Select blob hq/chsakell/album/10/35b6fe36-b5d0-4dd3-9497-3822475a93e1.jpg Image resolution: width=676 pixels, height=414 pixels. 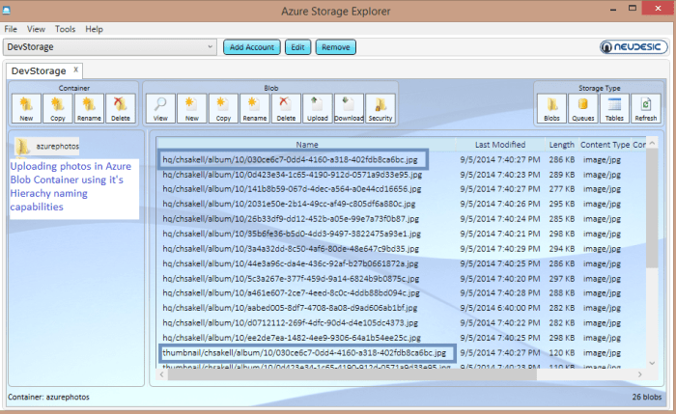(292, 234)
